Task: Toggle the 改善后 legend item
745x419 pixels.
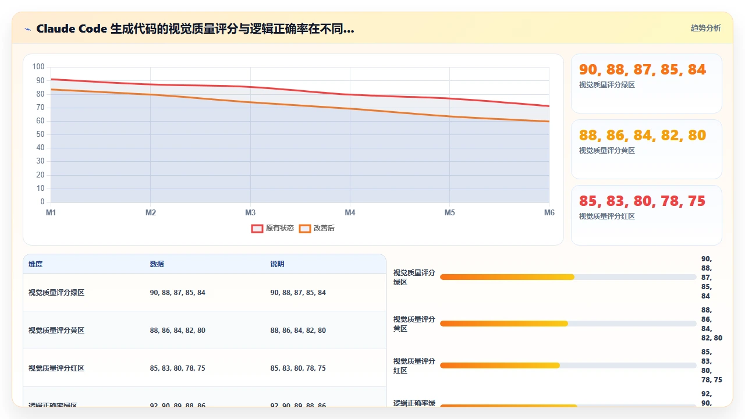Action: pyautogui.click(x=317, y=228)
